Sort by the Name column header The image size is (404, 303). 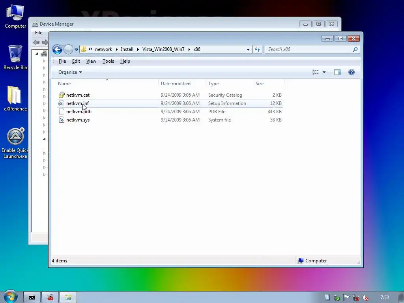coord(107,84)
